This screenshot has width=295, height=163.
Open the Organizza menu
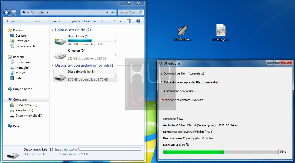(x=15, y=21)
